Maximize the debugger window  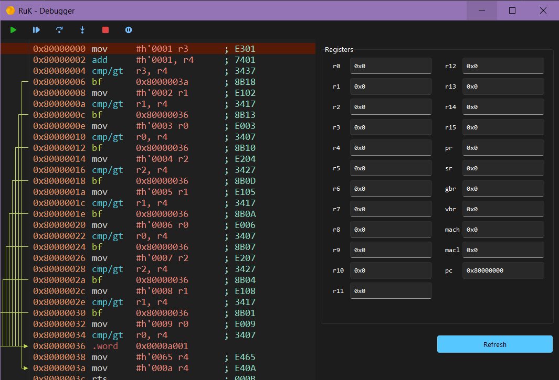[512, 10]
